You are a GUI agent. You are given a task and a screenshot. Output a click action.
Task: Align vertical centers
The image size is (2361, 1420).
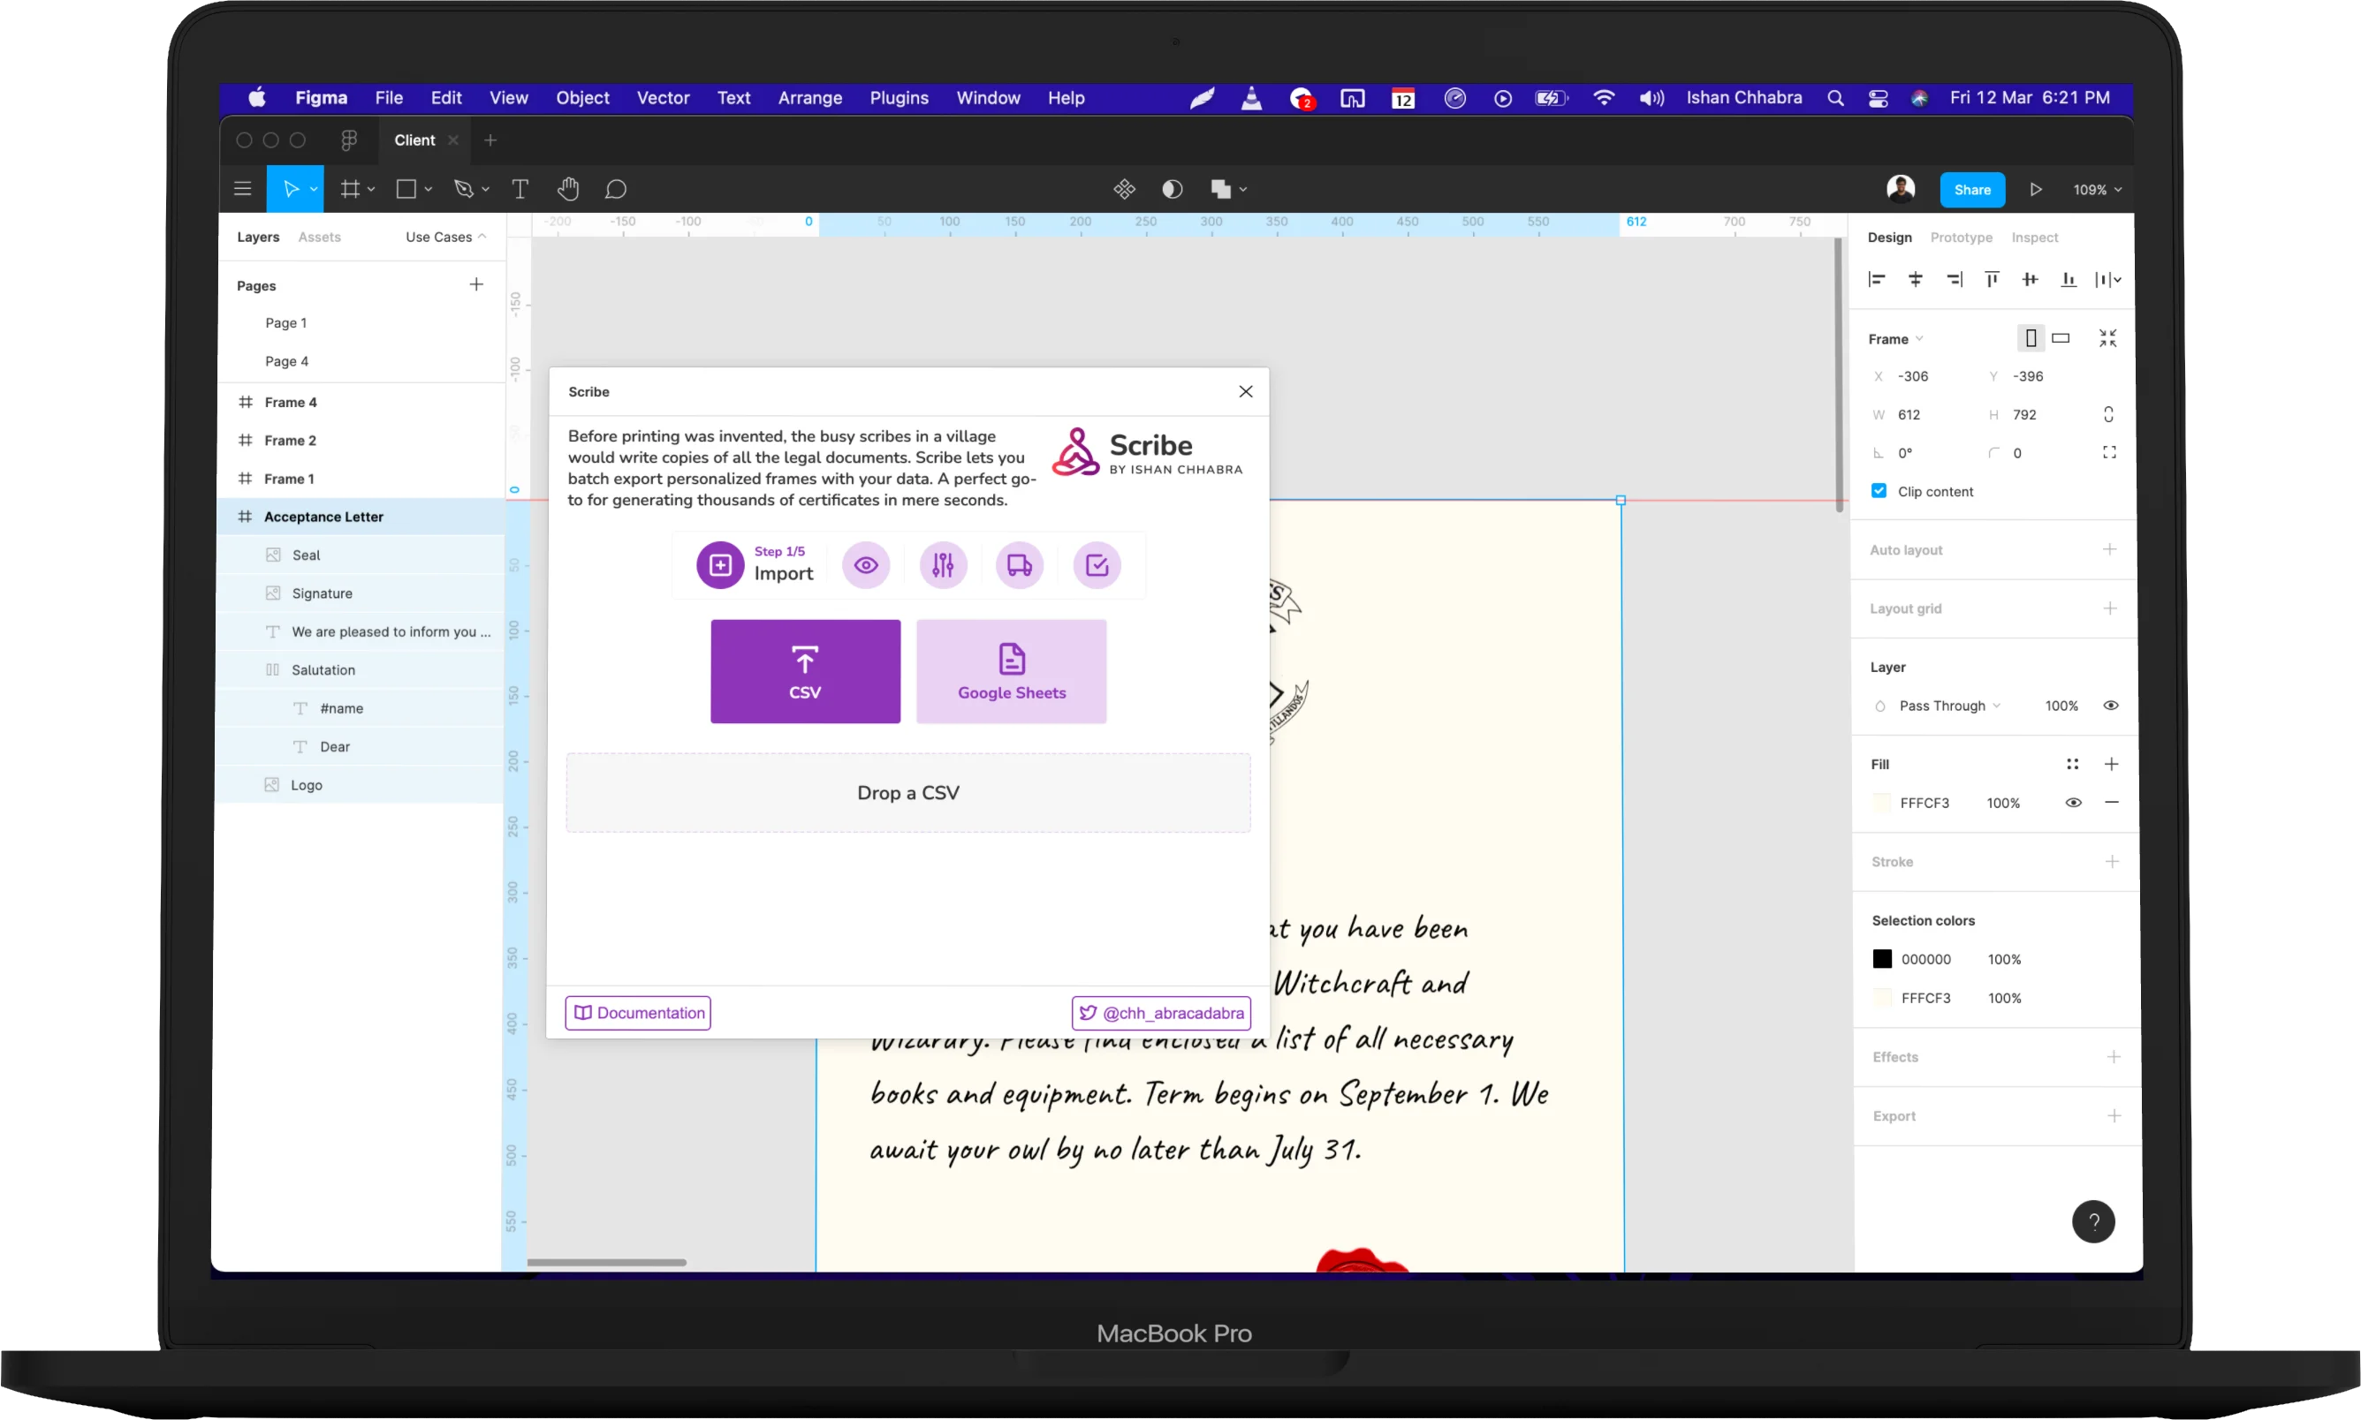2030,279
